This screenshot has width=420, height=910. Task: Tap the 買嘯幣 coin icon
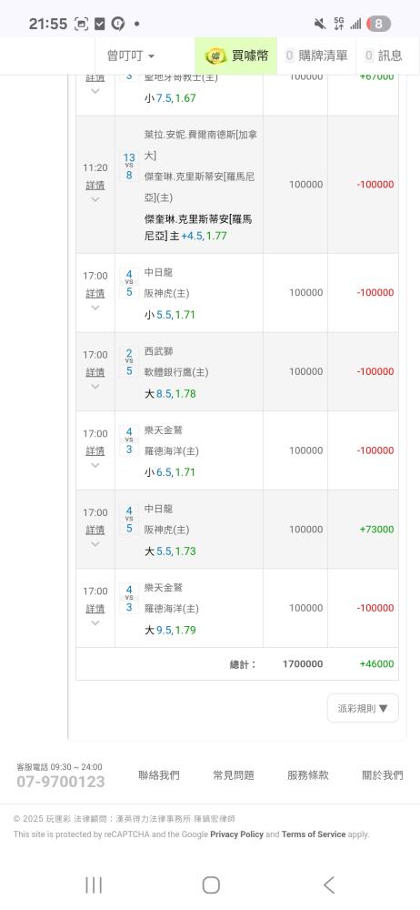coord(215,56)
